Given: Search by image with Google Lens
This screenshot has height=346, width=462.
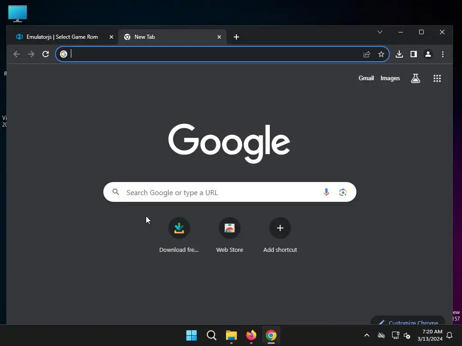Looking at the screenshot, I should coord(343,192).
